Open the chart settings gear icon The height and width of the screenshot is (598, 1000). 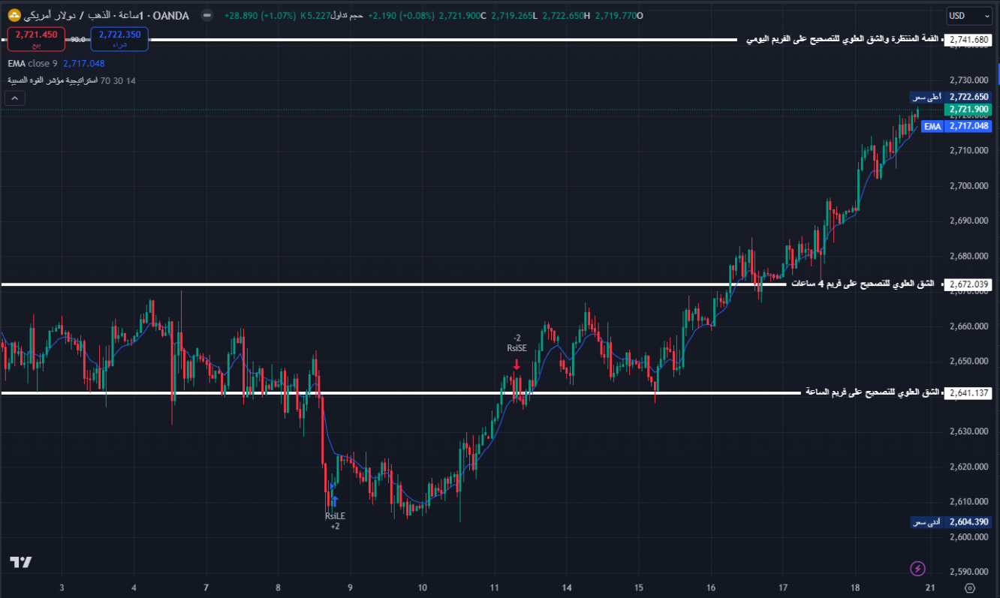(x=970, y=587)
